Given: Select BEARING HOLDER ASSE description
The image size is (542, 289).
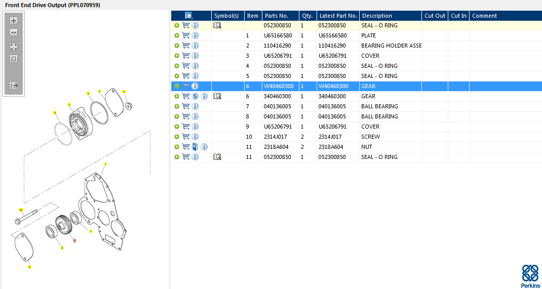Looking at the screenshot, I should [391, 46].
